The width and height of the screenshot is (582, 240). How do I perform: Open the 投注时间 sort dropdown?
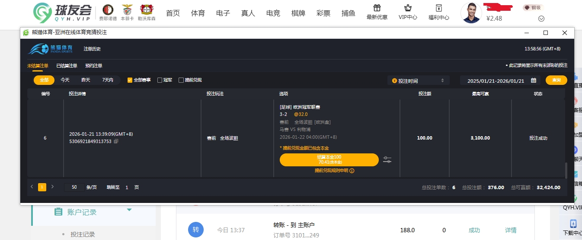click(x=418, y=81)
